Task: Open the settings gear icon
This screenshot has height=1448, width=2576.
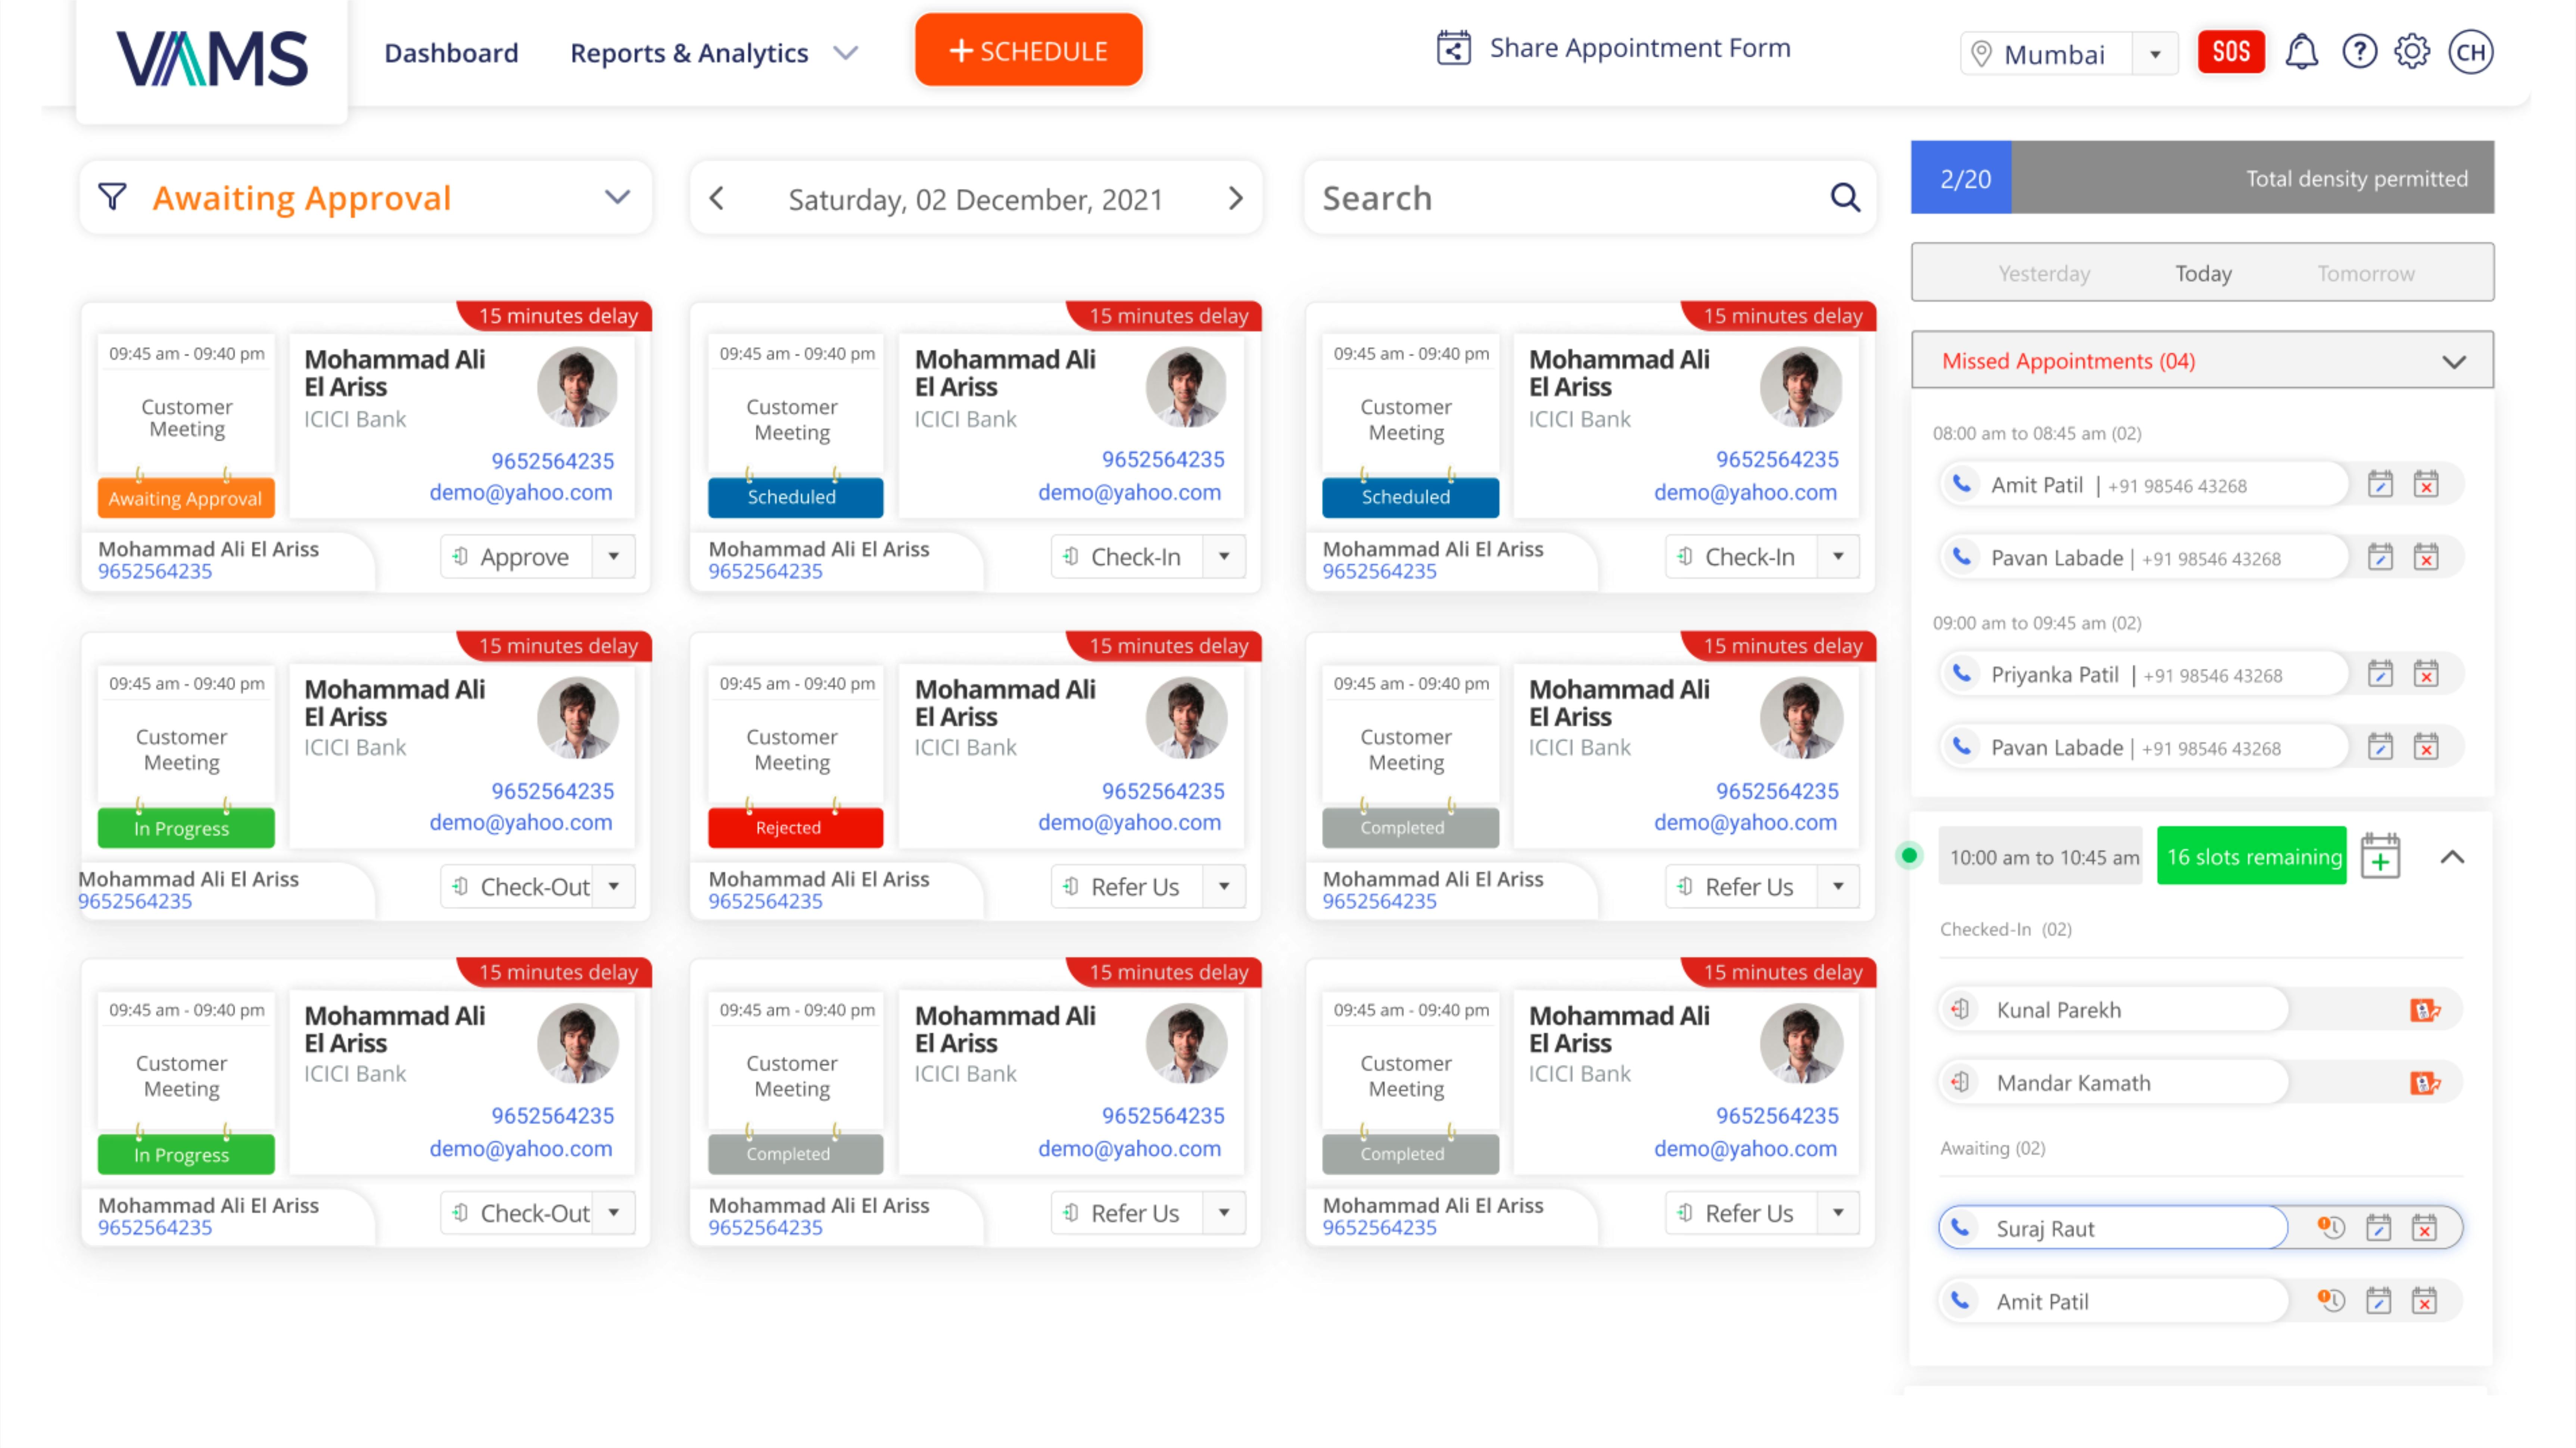Action: [x=2413, y=51]
